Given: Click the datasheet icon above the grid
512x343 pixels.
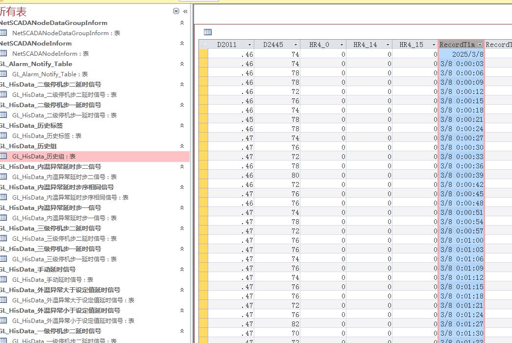Looking at the screenshot, I should (x=208, y=32).
